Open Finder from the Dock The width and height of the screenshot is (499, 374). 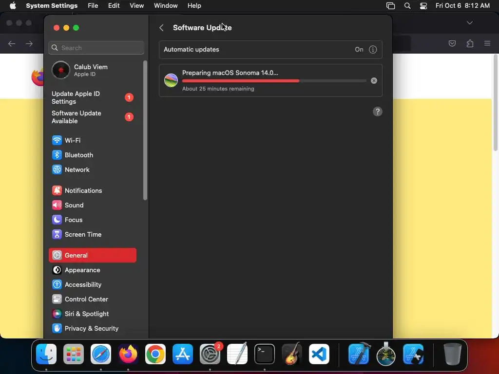[46, 354]
